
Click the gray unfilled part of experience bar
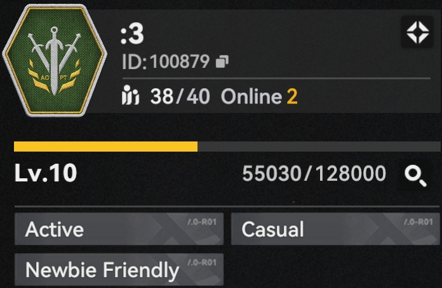coord(319,147)
